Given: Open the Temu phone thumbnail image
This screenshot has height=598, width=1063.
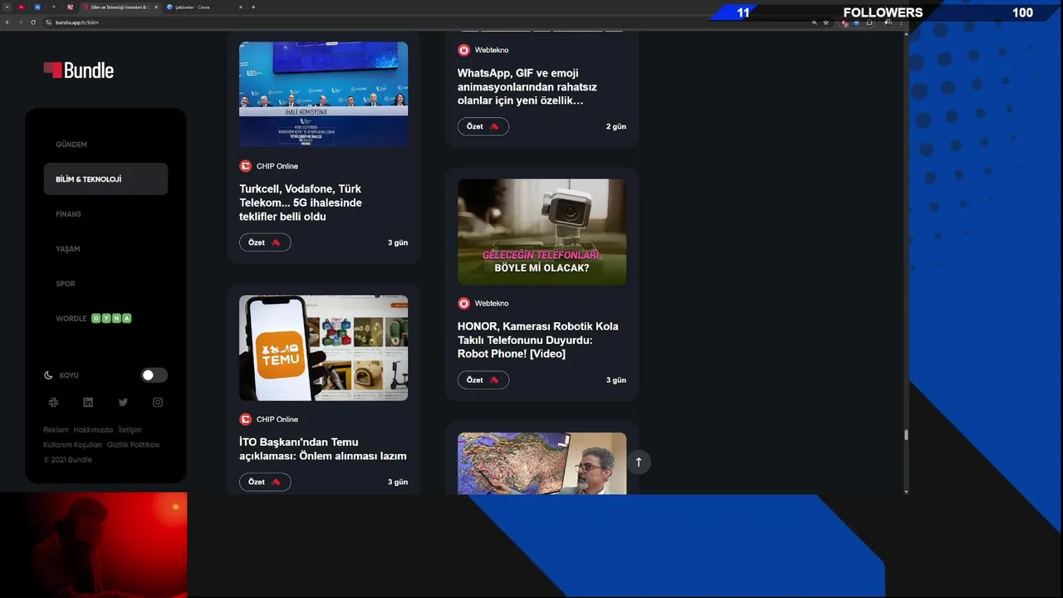Looking at the screenshot, I should point(324,348).
